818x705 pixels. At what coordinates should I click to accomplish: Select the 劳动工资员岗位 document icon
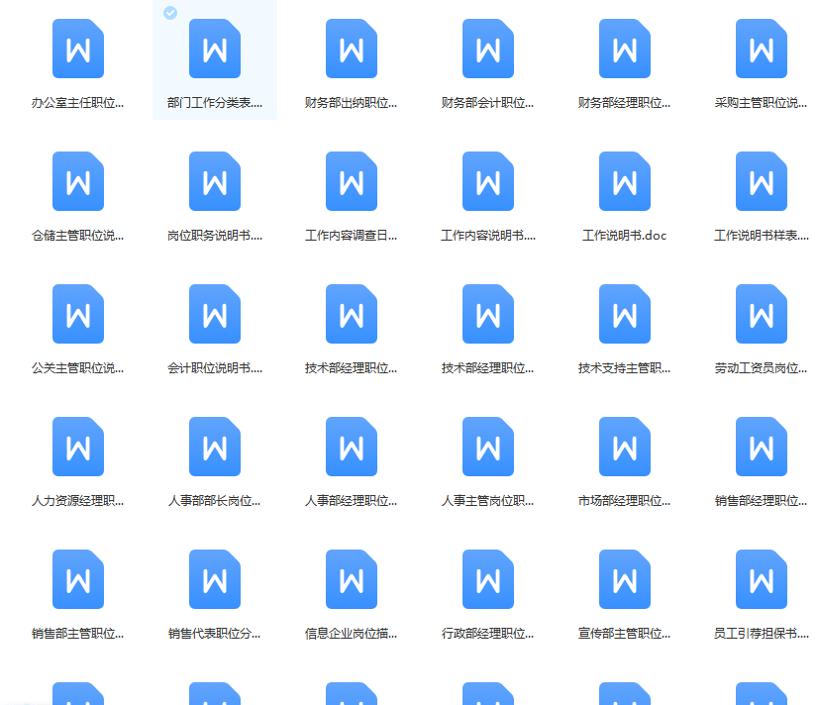pyautogui.click(x=762, y=314)
